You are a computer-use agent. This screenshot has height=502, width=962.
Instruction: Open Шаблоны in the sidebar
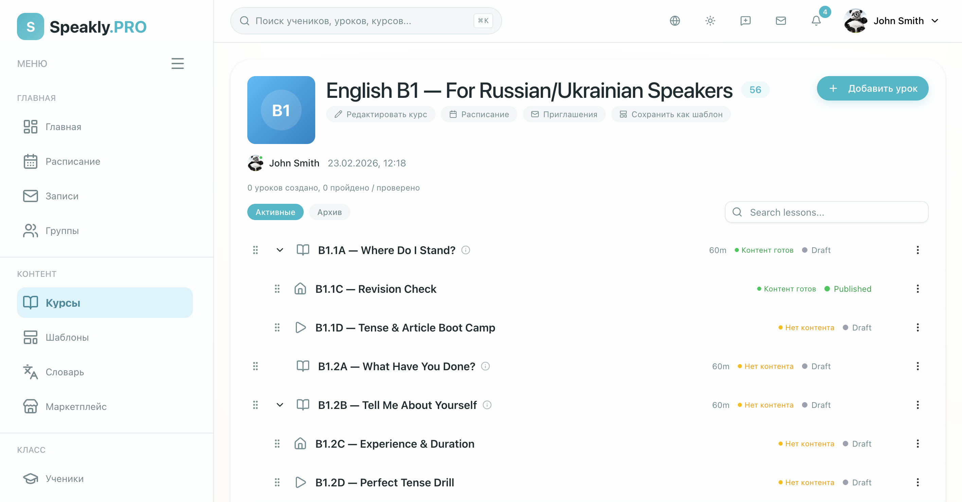click(x=105, y=337)
